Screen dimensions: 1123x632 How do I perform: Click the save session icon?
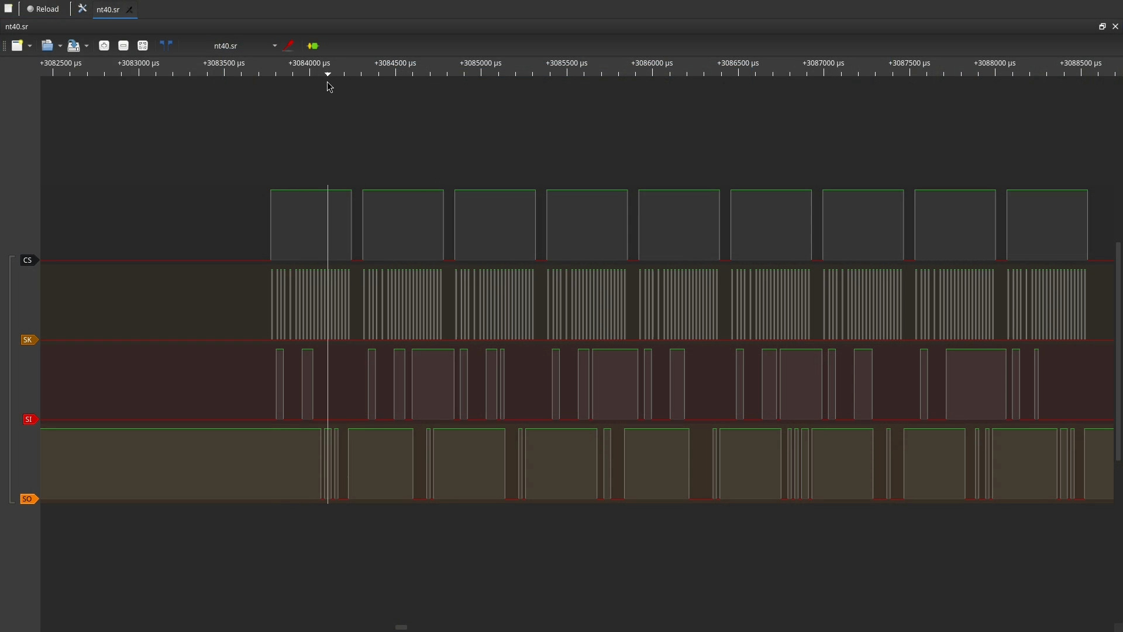pos(73,46)
